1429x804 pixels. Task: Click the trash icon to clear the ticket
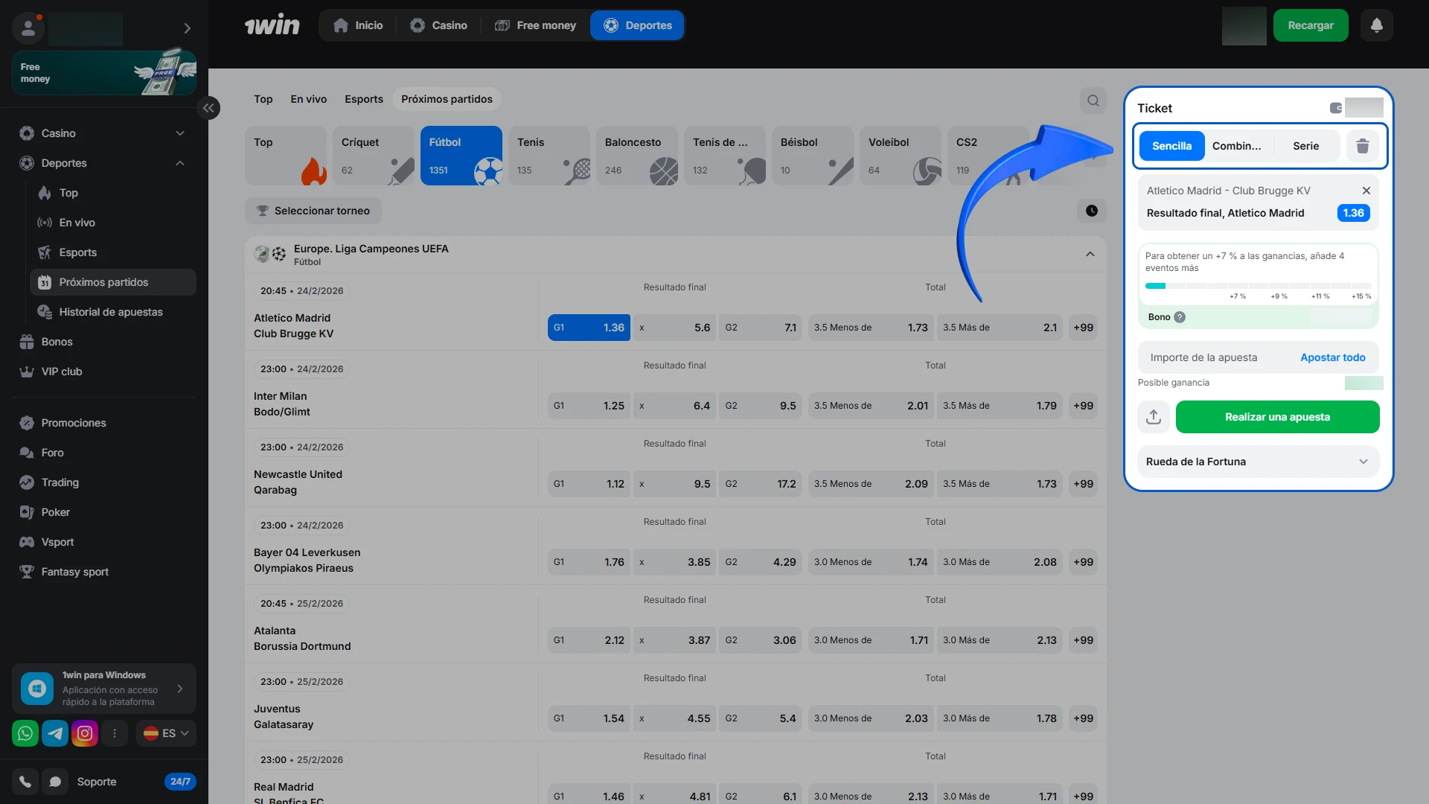(1362, 146)
